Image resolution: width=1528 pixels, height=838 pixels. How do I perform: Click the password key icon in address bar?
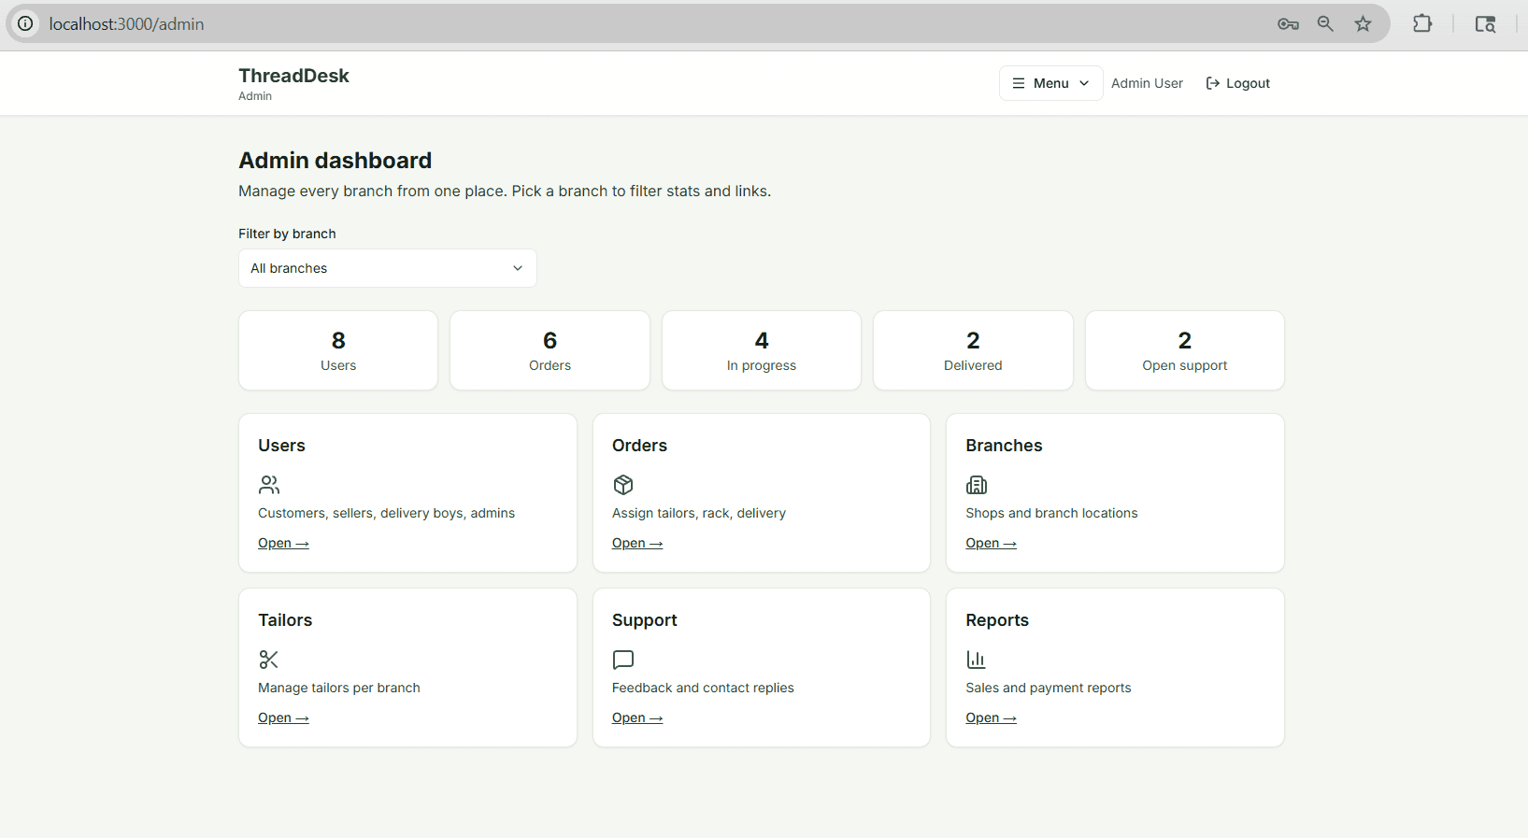[1288, 24]
